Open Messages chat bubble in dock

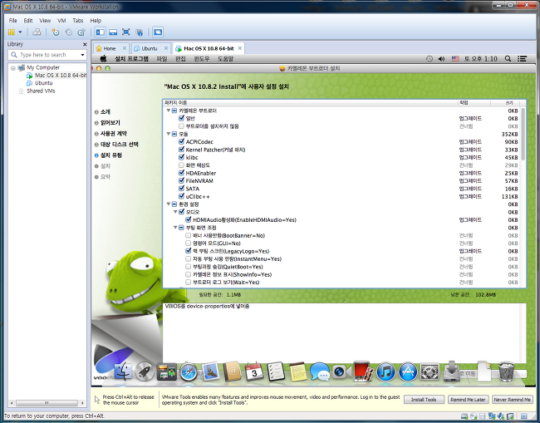click(320, 371)
